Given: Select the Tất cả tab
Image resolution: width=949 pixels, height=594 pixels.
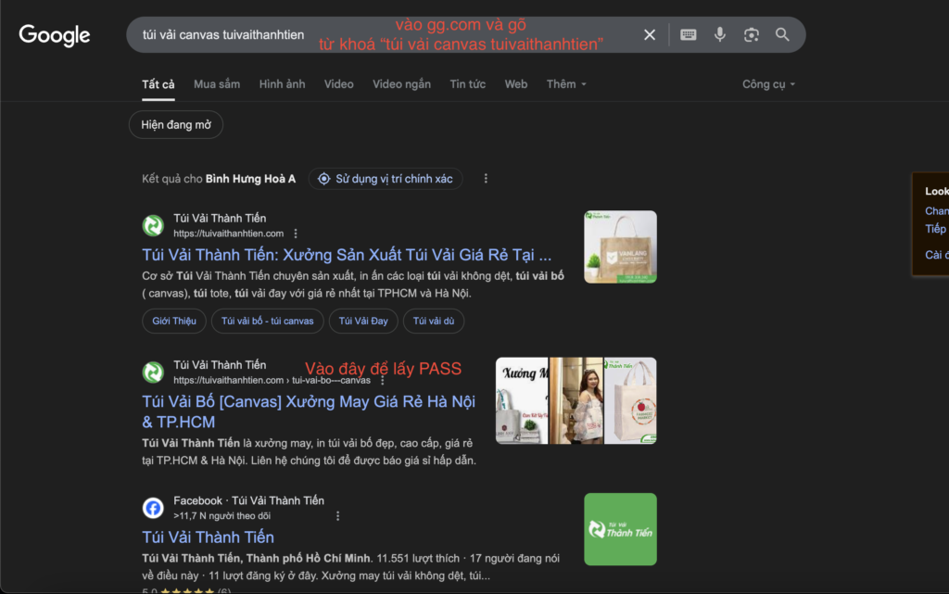Looking at the screenshot, I should (158, 84).
